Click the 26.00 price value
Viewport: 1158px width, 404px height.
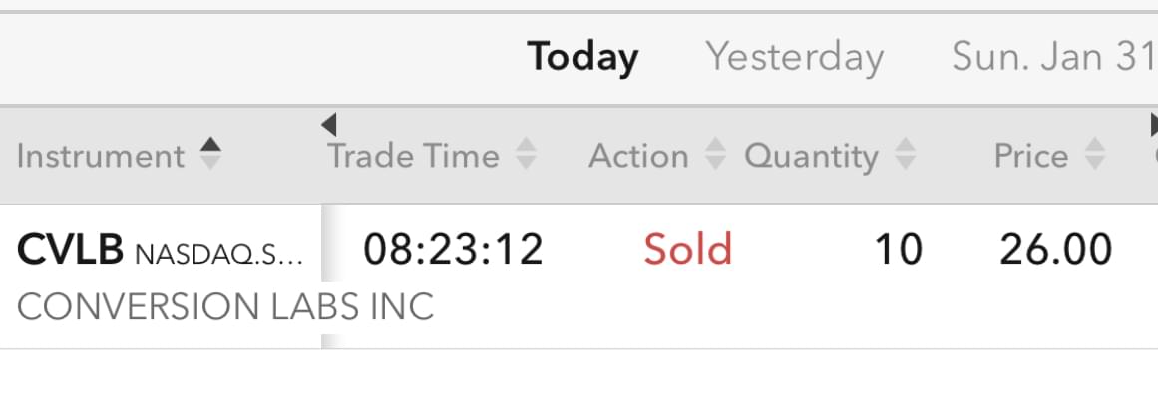pyautogui.click(x=1055, y=249)
